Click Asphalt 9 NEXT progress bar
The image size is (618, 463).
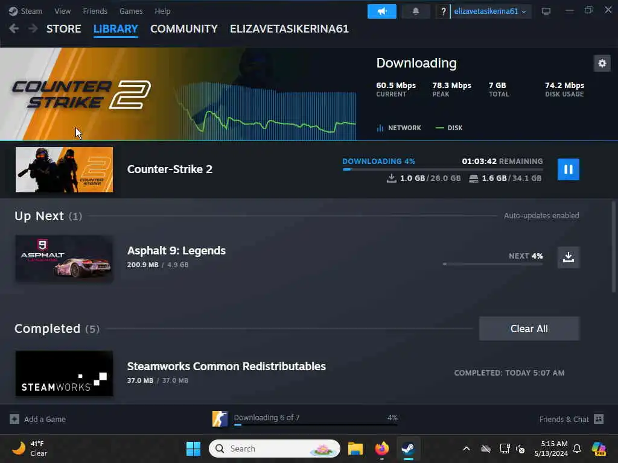tap(492, 264)
